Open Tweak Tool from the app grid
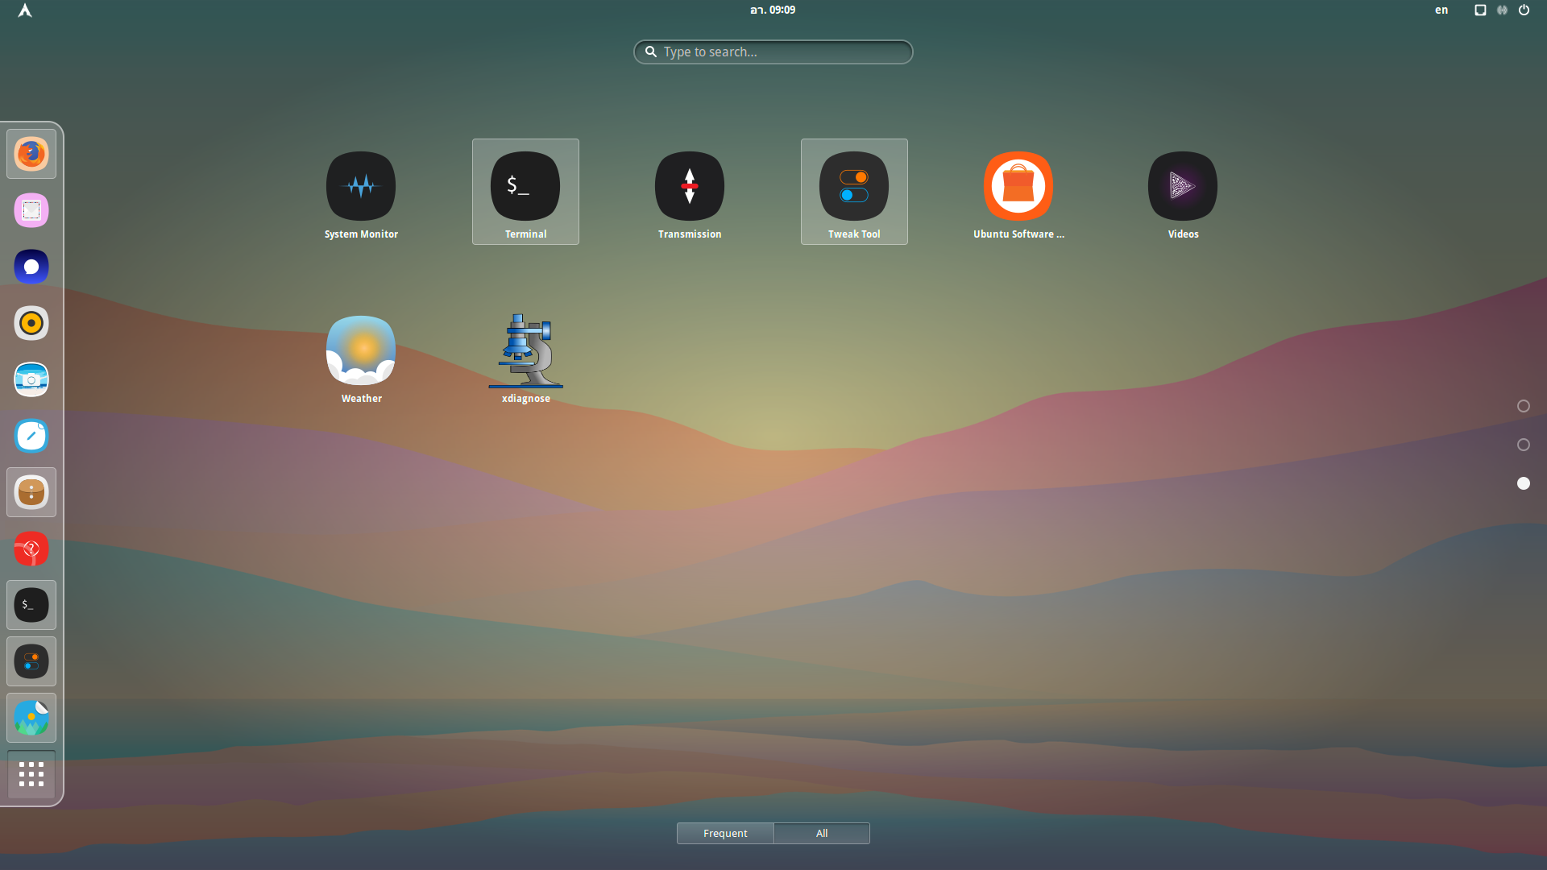Image resolution: width=1547 pixels, height=870 pixels. (x=853, y=187)
